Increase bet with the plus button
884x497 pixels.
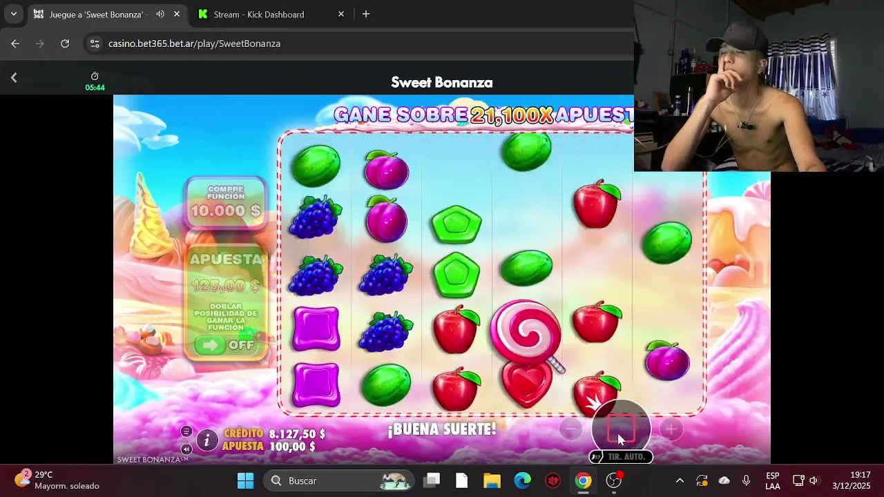[671, 429]
